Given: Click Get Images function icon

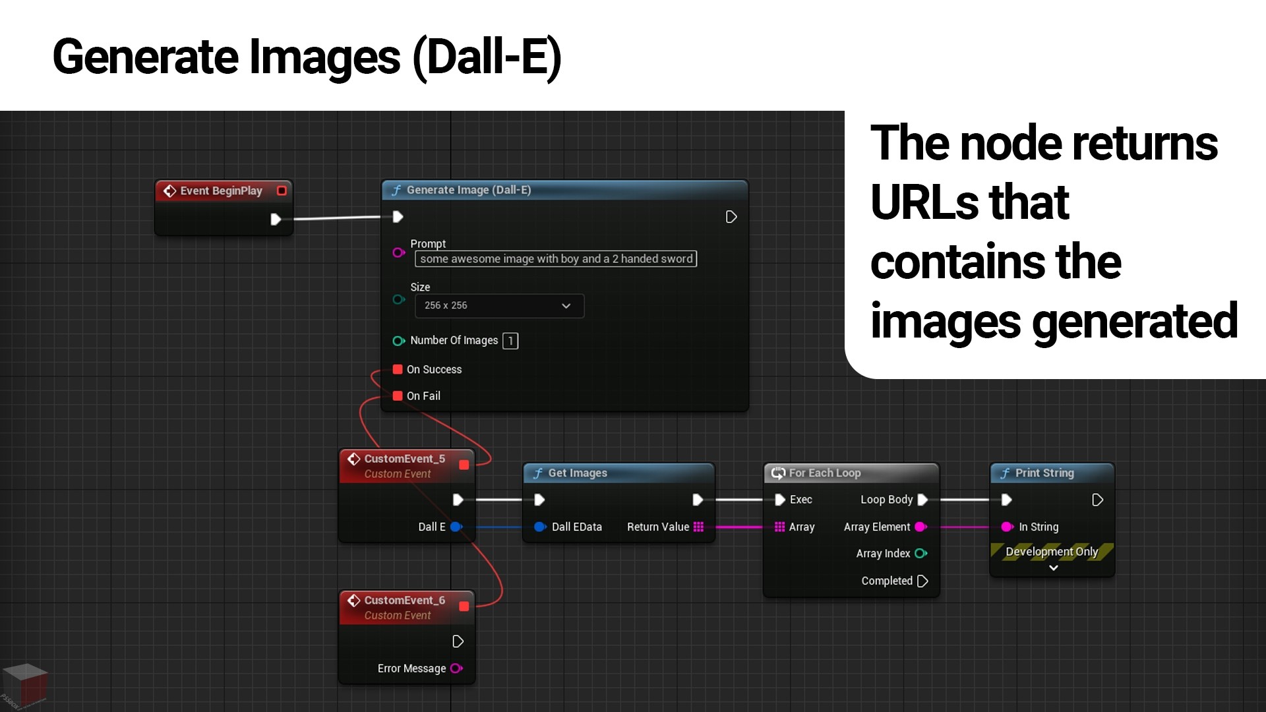Looking at the screenshot, I should coord(538,473).
